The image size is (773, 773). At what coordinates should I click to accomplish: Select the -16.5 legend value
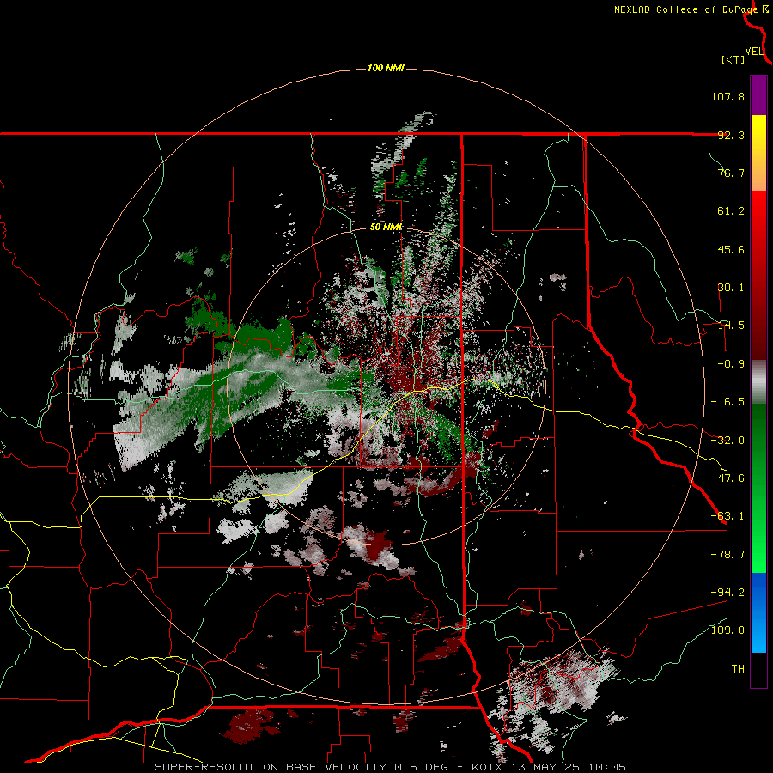tap(727, 402)
